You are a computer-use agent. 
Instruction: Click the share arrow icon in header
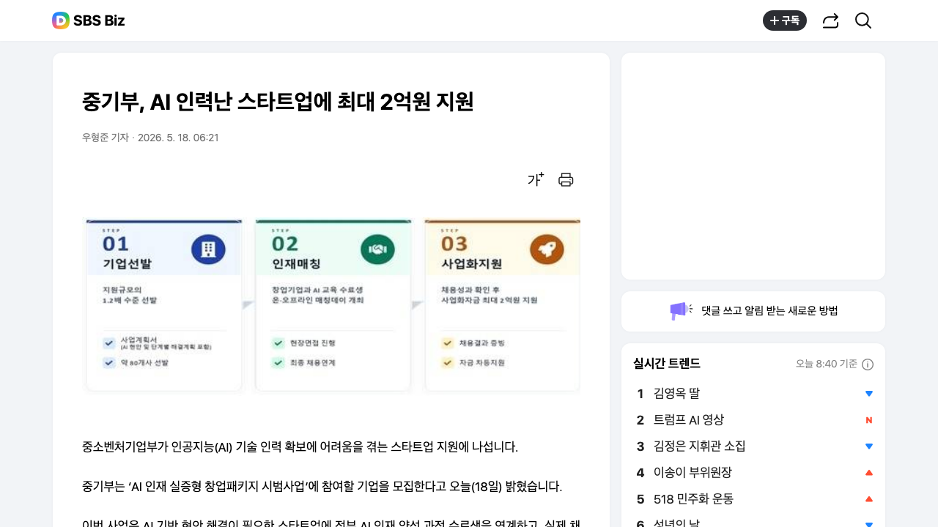point(830,20)
